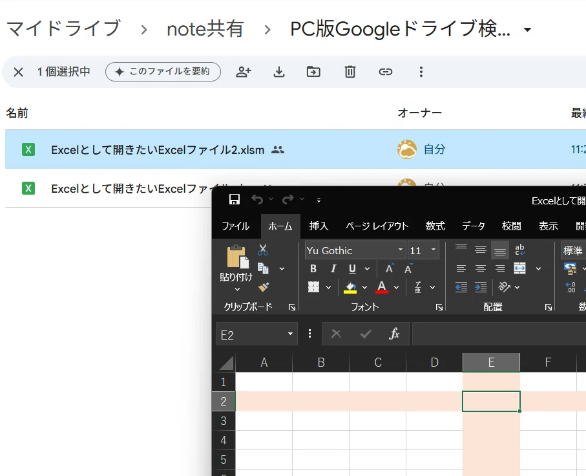Toggle italic formatting

tap(333, 268)
